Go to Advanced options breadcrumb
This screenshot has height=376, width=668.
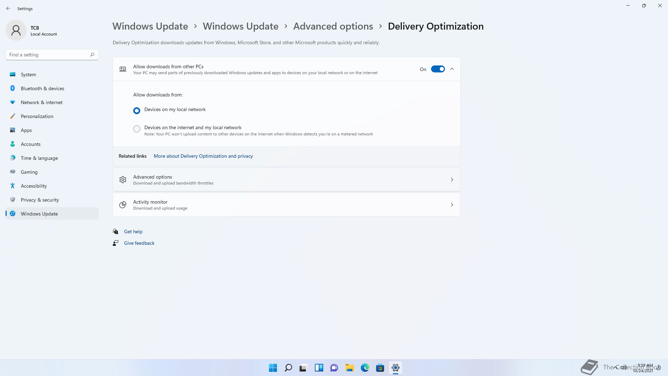pyautogui.click(x=333, y=26)
